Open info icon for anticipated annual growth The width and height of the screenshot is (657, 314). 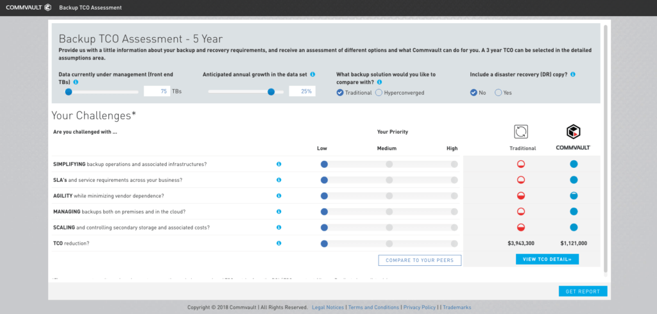[312, 74]
